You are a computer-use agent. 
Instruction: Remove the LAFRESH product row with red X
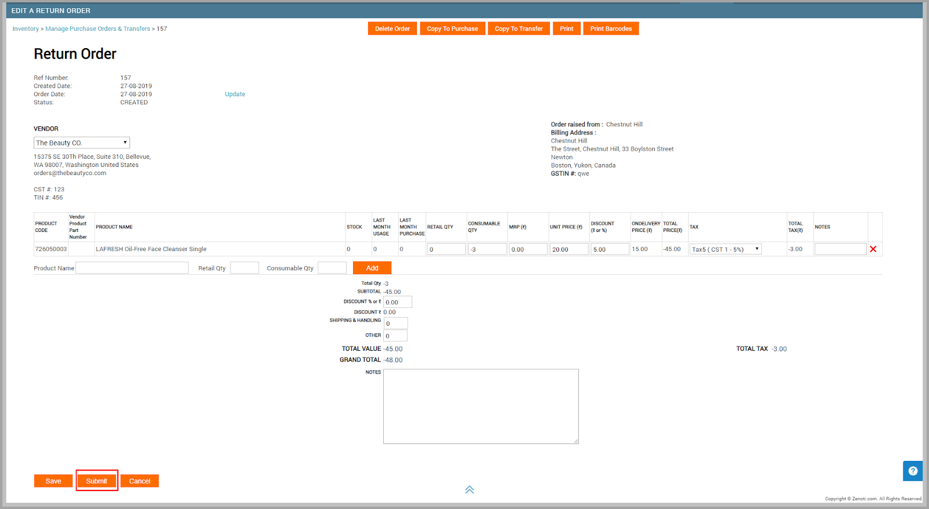click(873, 249)
